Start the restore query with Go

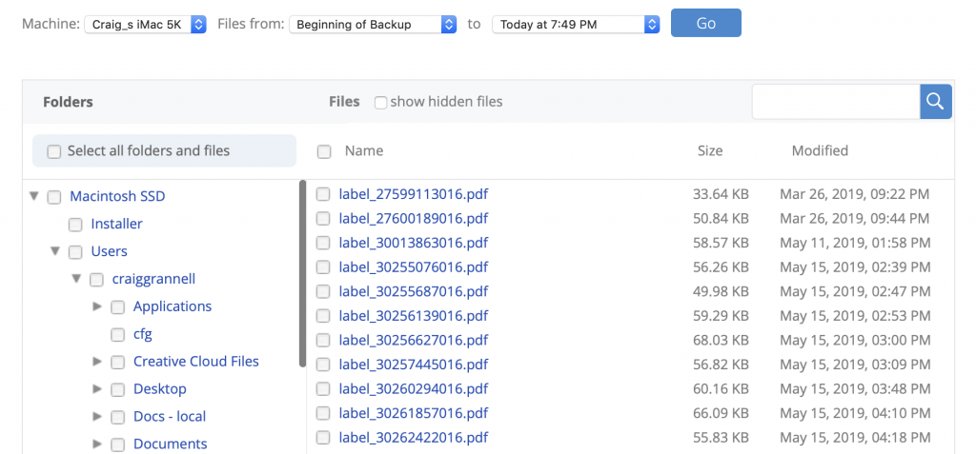pyautogui.click(x=706, y=23)
